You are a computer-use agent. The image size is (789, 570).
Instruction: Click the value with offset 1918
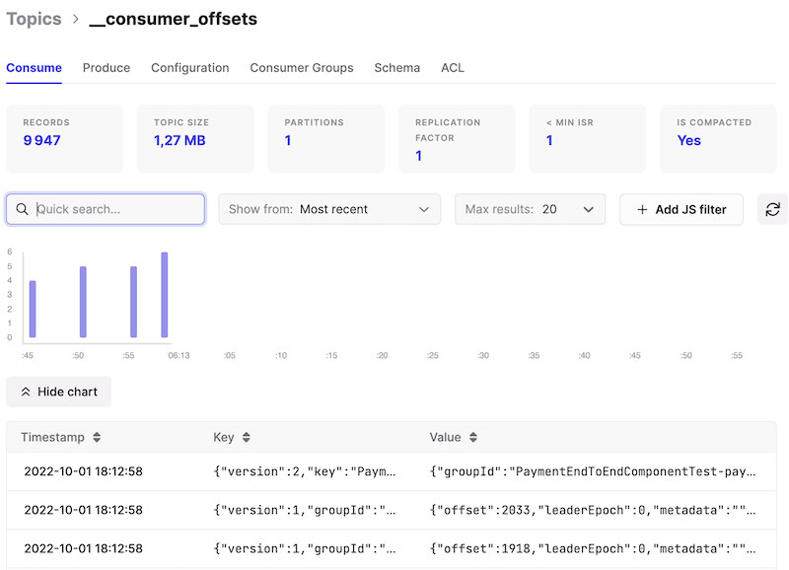tap(593, 548)
